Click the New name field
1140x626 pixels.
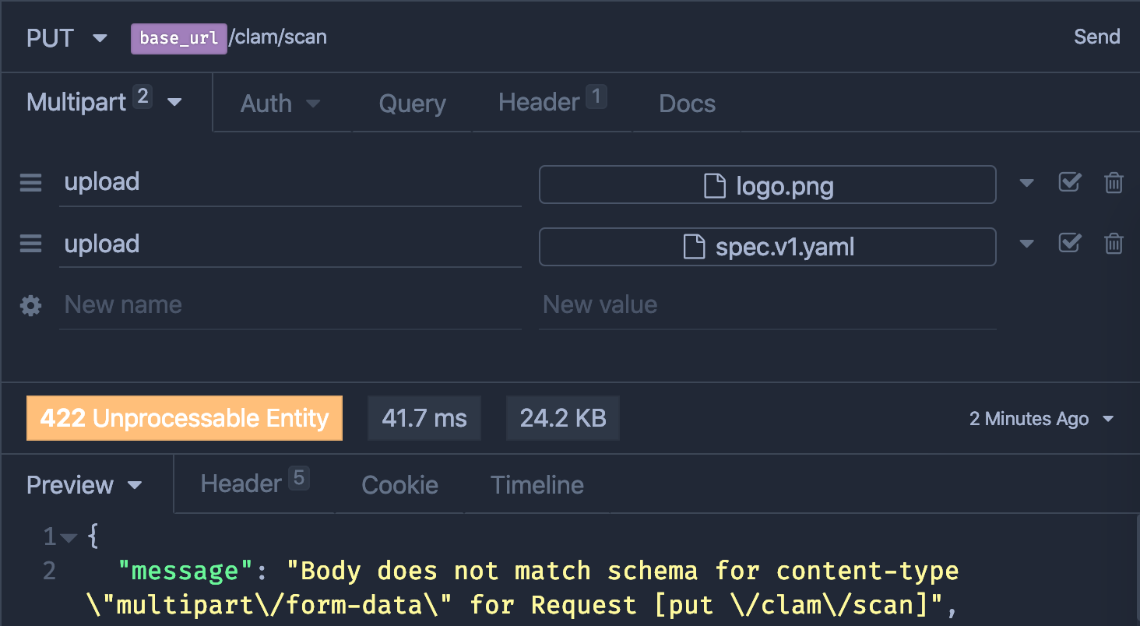pyautogui.click(x=290, y=306)
